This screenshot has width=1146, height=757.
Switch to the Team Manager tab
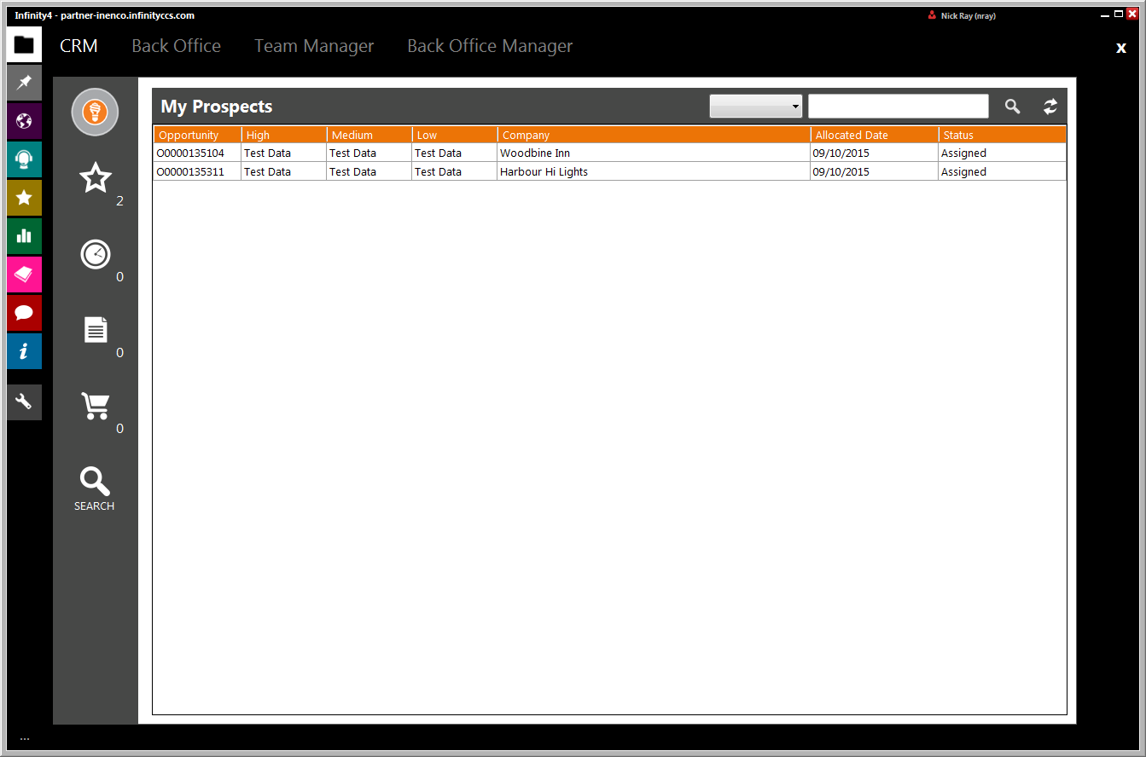coord(314,46)
